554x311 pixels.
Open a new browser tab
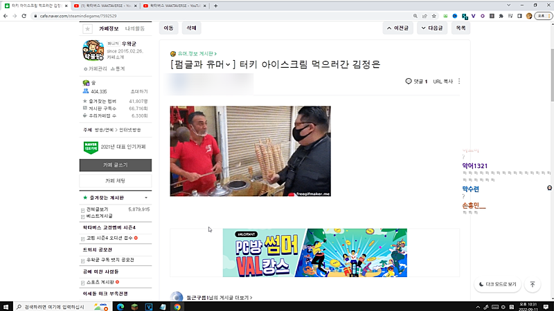pos(215,6)
